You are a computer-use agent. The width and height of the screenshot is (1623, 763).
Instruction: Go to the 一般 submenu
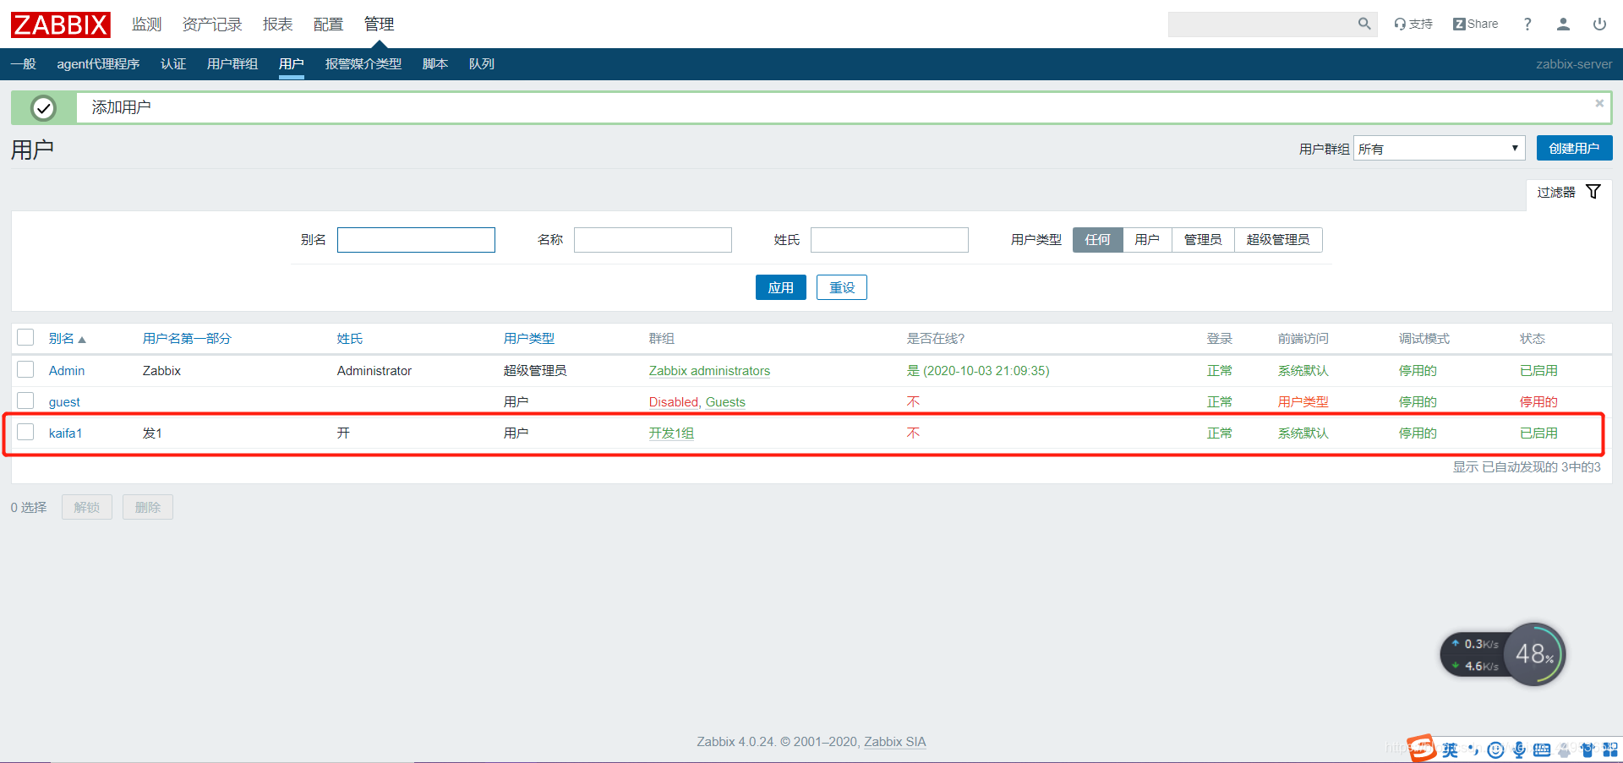click(23, 64)
